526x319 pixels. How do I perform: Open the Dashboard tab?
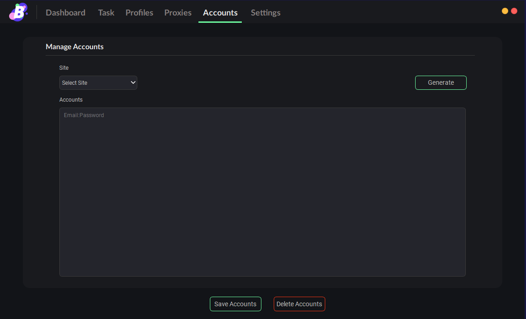point(65,13)
